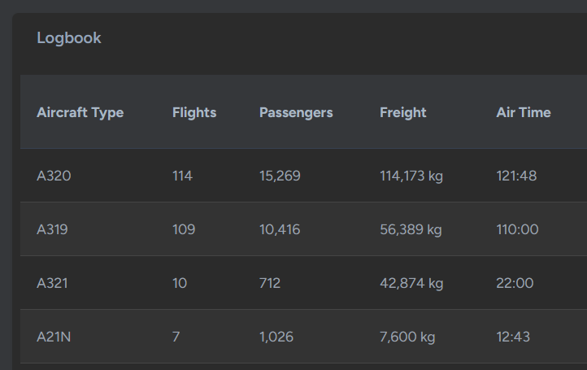Select the A321 aircraft type cell

point(52,283)
